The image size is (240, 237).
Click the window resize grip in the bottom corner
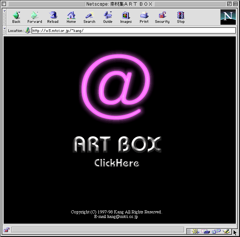pyautogui.click(x=235, y=232)
